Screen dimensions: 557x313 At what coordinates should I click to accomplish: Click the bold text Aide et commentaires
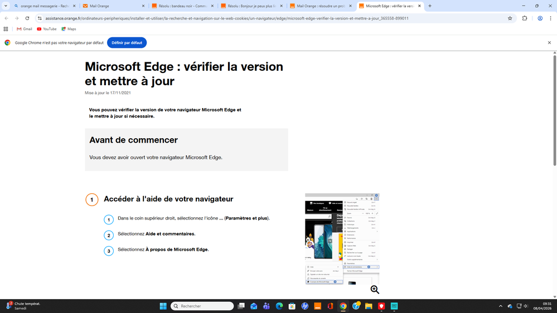(170, 234)
